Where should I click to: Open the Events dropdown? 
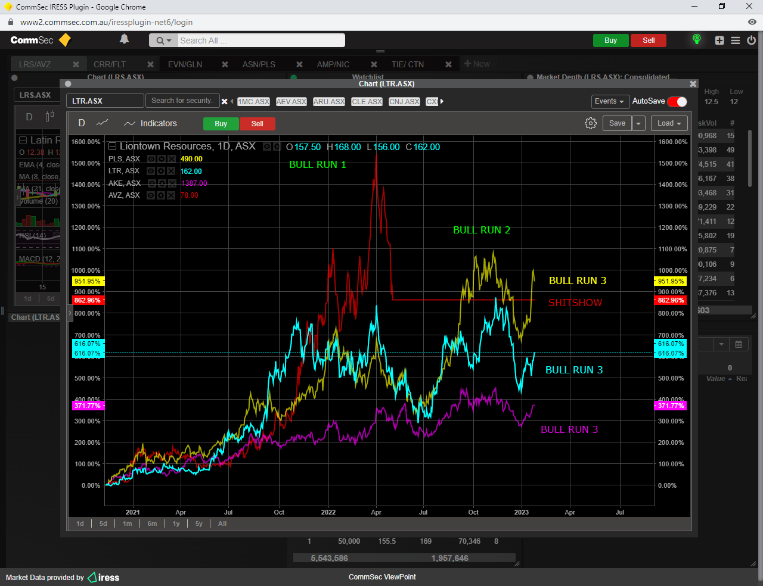tap(609, 101)
